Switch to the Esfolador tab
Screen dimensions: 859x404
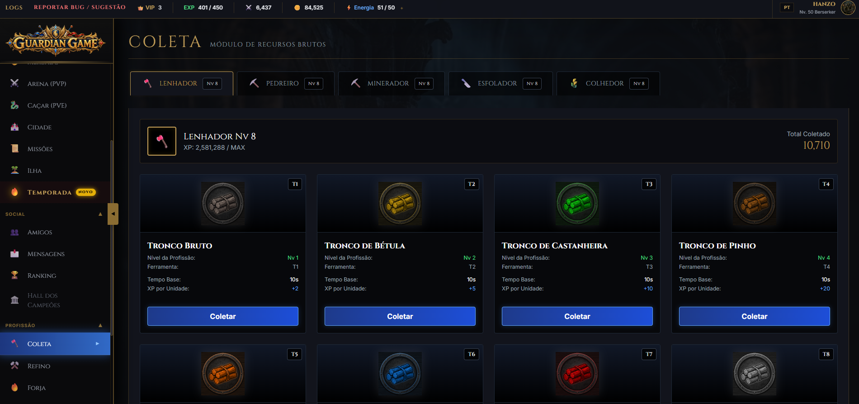tap(500, 83)
